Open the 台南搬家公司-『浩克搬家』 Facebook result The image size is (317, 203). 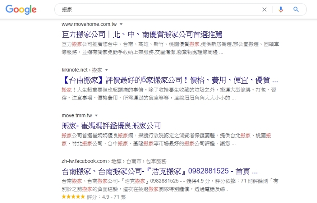coord(160,171)
